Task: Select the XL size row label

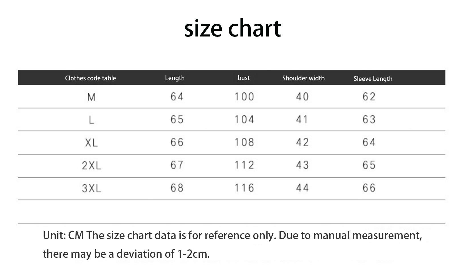Action: tap(91, 143)
